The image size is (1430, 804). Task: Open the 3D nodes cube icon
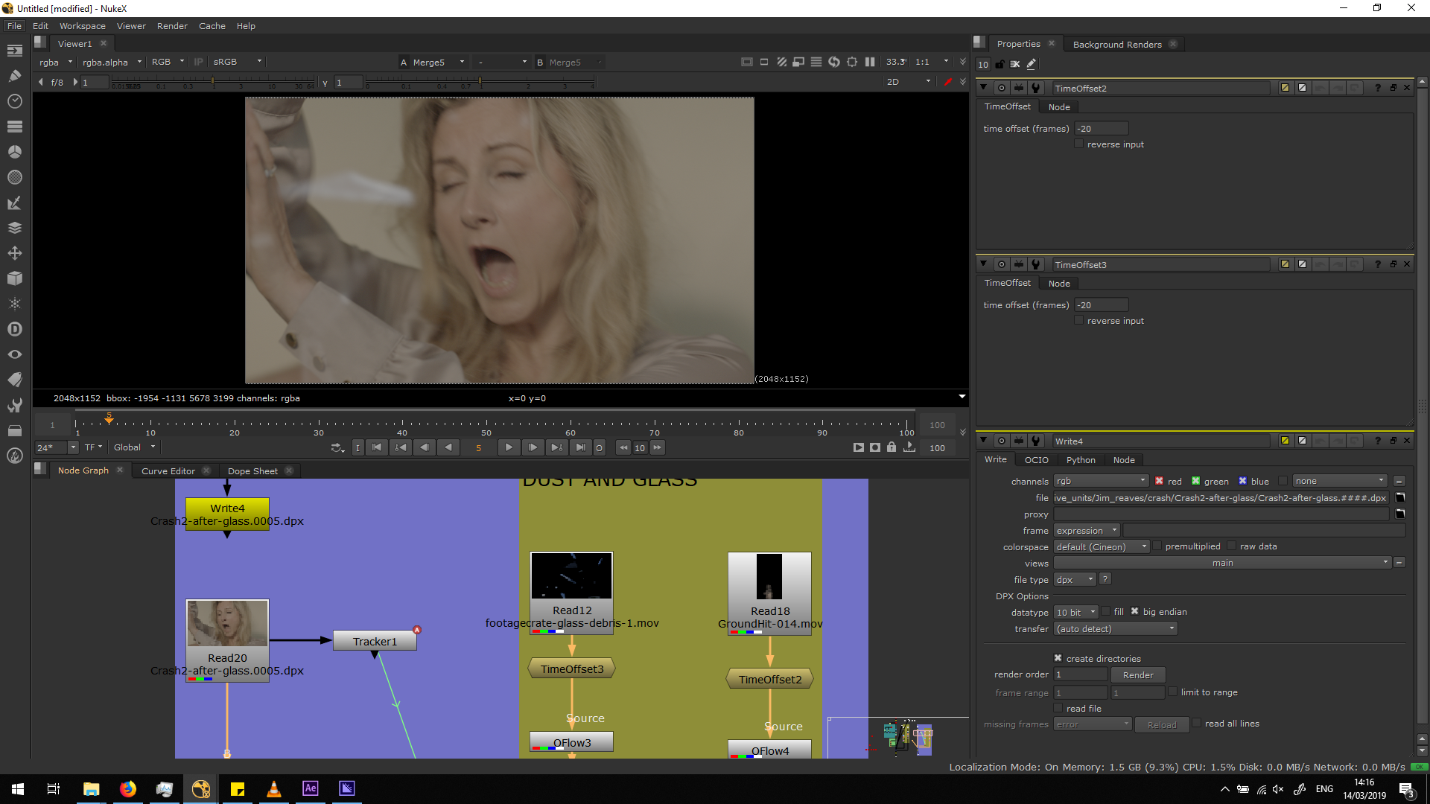[14, 278]
